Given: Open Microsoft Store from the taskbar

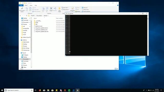Looking at the screenshot, I should tap(52, 90).
